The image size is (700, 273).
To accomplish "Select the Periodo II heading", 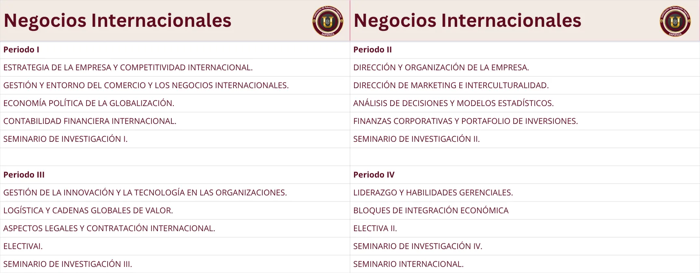I will pyautogui.click(x=372, y=50).
